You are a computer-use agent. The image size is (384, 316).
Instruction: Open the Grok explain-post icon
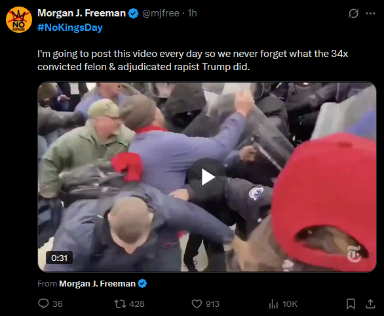pos(353,13)
